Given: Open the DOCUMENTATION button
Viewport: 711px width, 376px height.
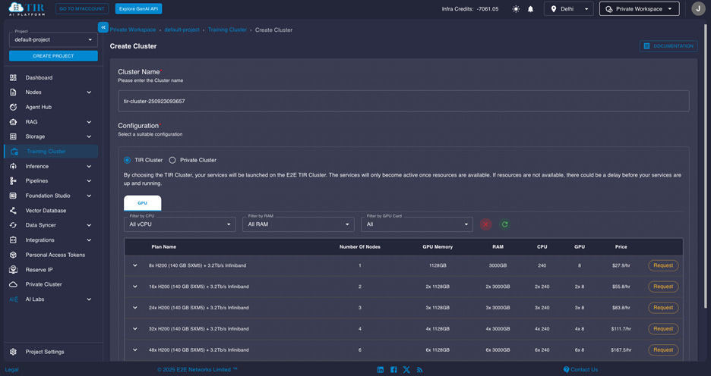Looking at the screenshot, I should pos(668,46).
